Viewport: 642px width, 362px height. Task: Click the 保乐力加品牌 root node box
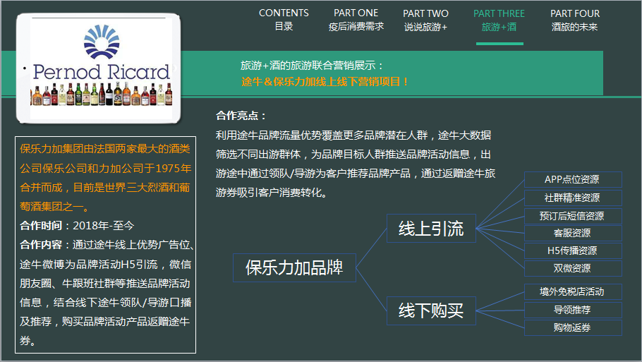tap(294, 267)
